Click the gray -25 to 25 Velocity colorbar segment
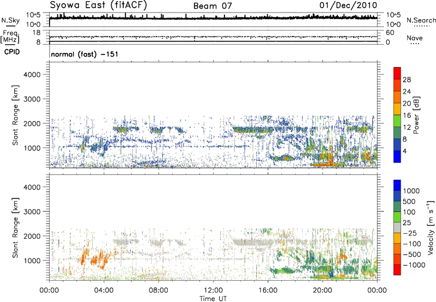Image resolution: width=436 pixels, height=302 pixels. point(397,227)
